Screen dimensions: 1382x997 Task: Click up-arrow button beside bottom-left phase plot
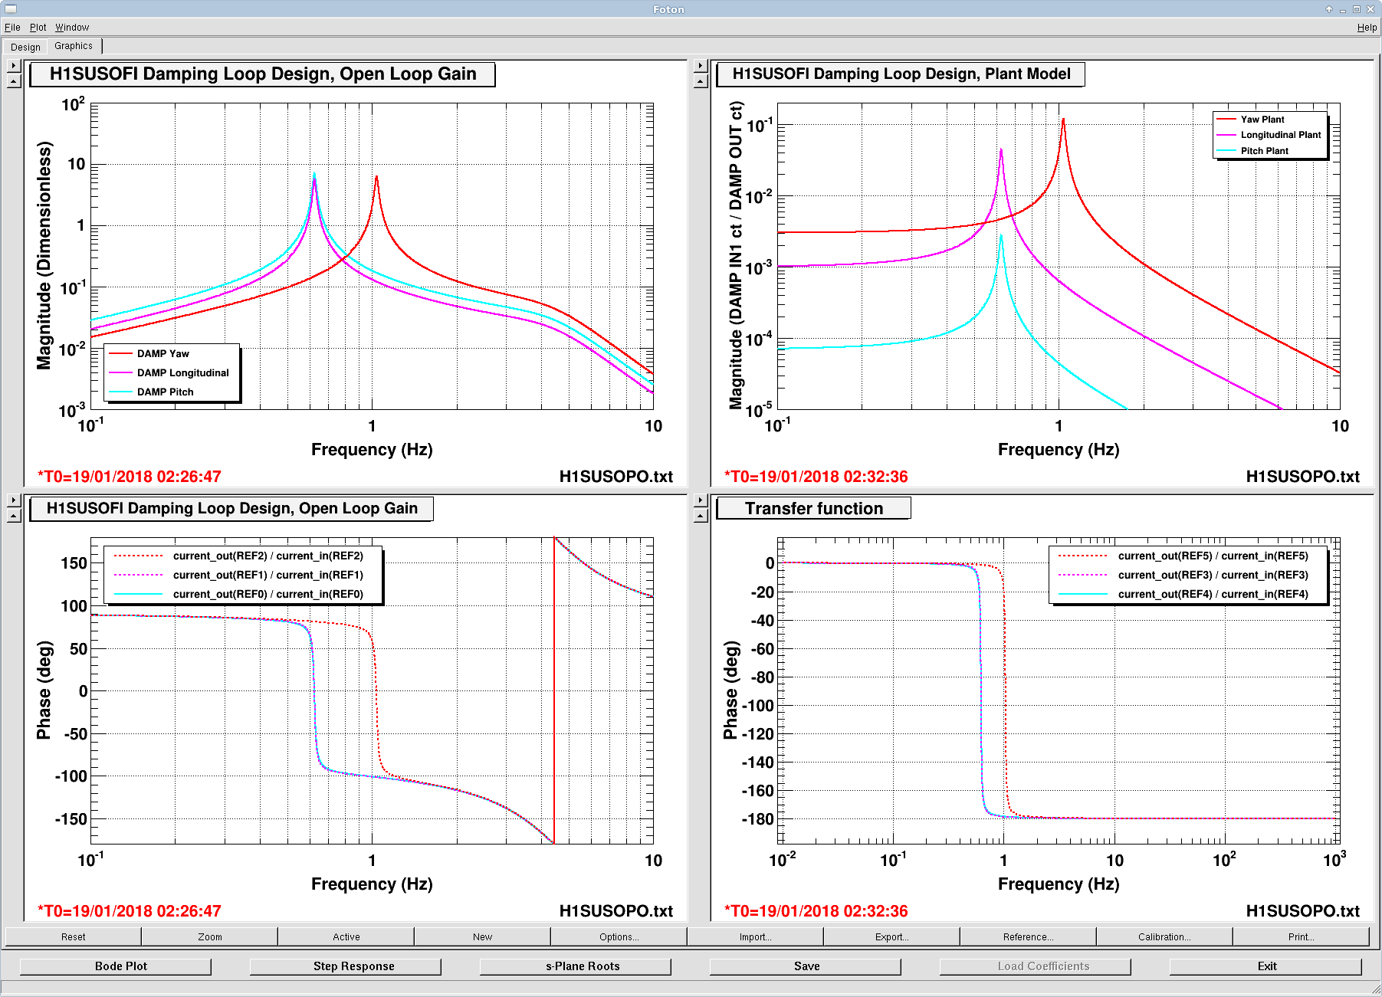(14, 516)
